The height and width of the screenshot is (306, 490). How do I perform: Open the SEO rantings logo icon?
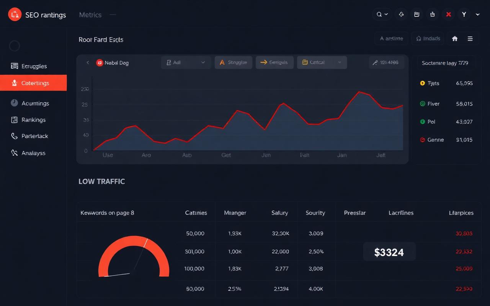coord(15,15)
